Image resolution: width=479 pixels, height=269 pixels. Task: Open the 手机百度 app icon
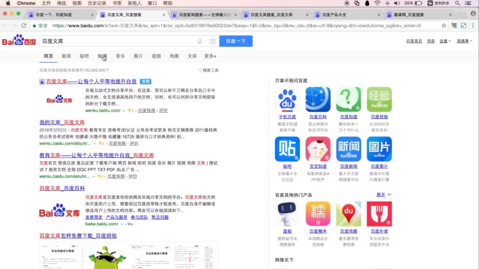pyautogui.click(x=287, y=99)
